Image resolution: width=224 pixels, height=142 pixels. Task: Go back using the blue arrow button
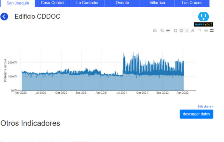pyautogui.click(x=4, y=16)
